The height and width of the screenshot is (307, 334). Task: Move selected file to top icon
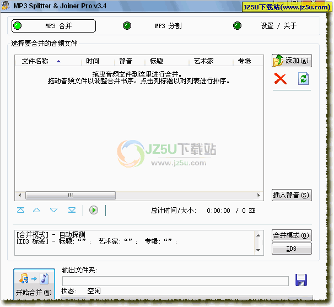[20, 211]
